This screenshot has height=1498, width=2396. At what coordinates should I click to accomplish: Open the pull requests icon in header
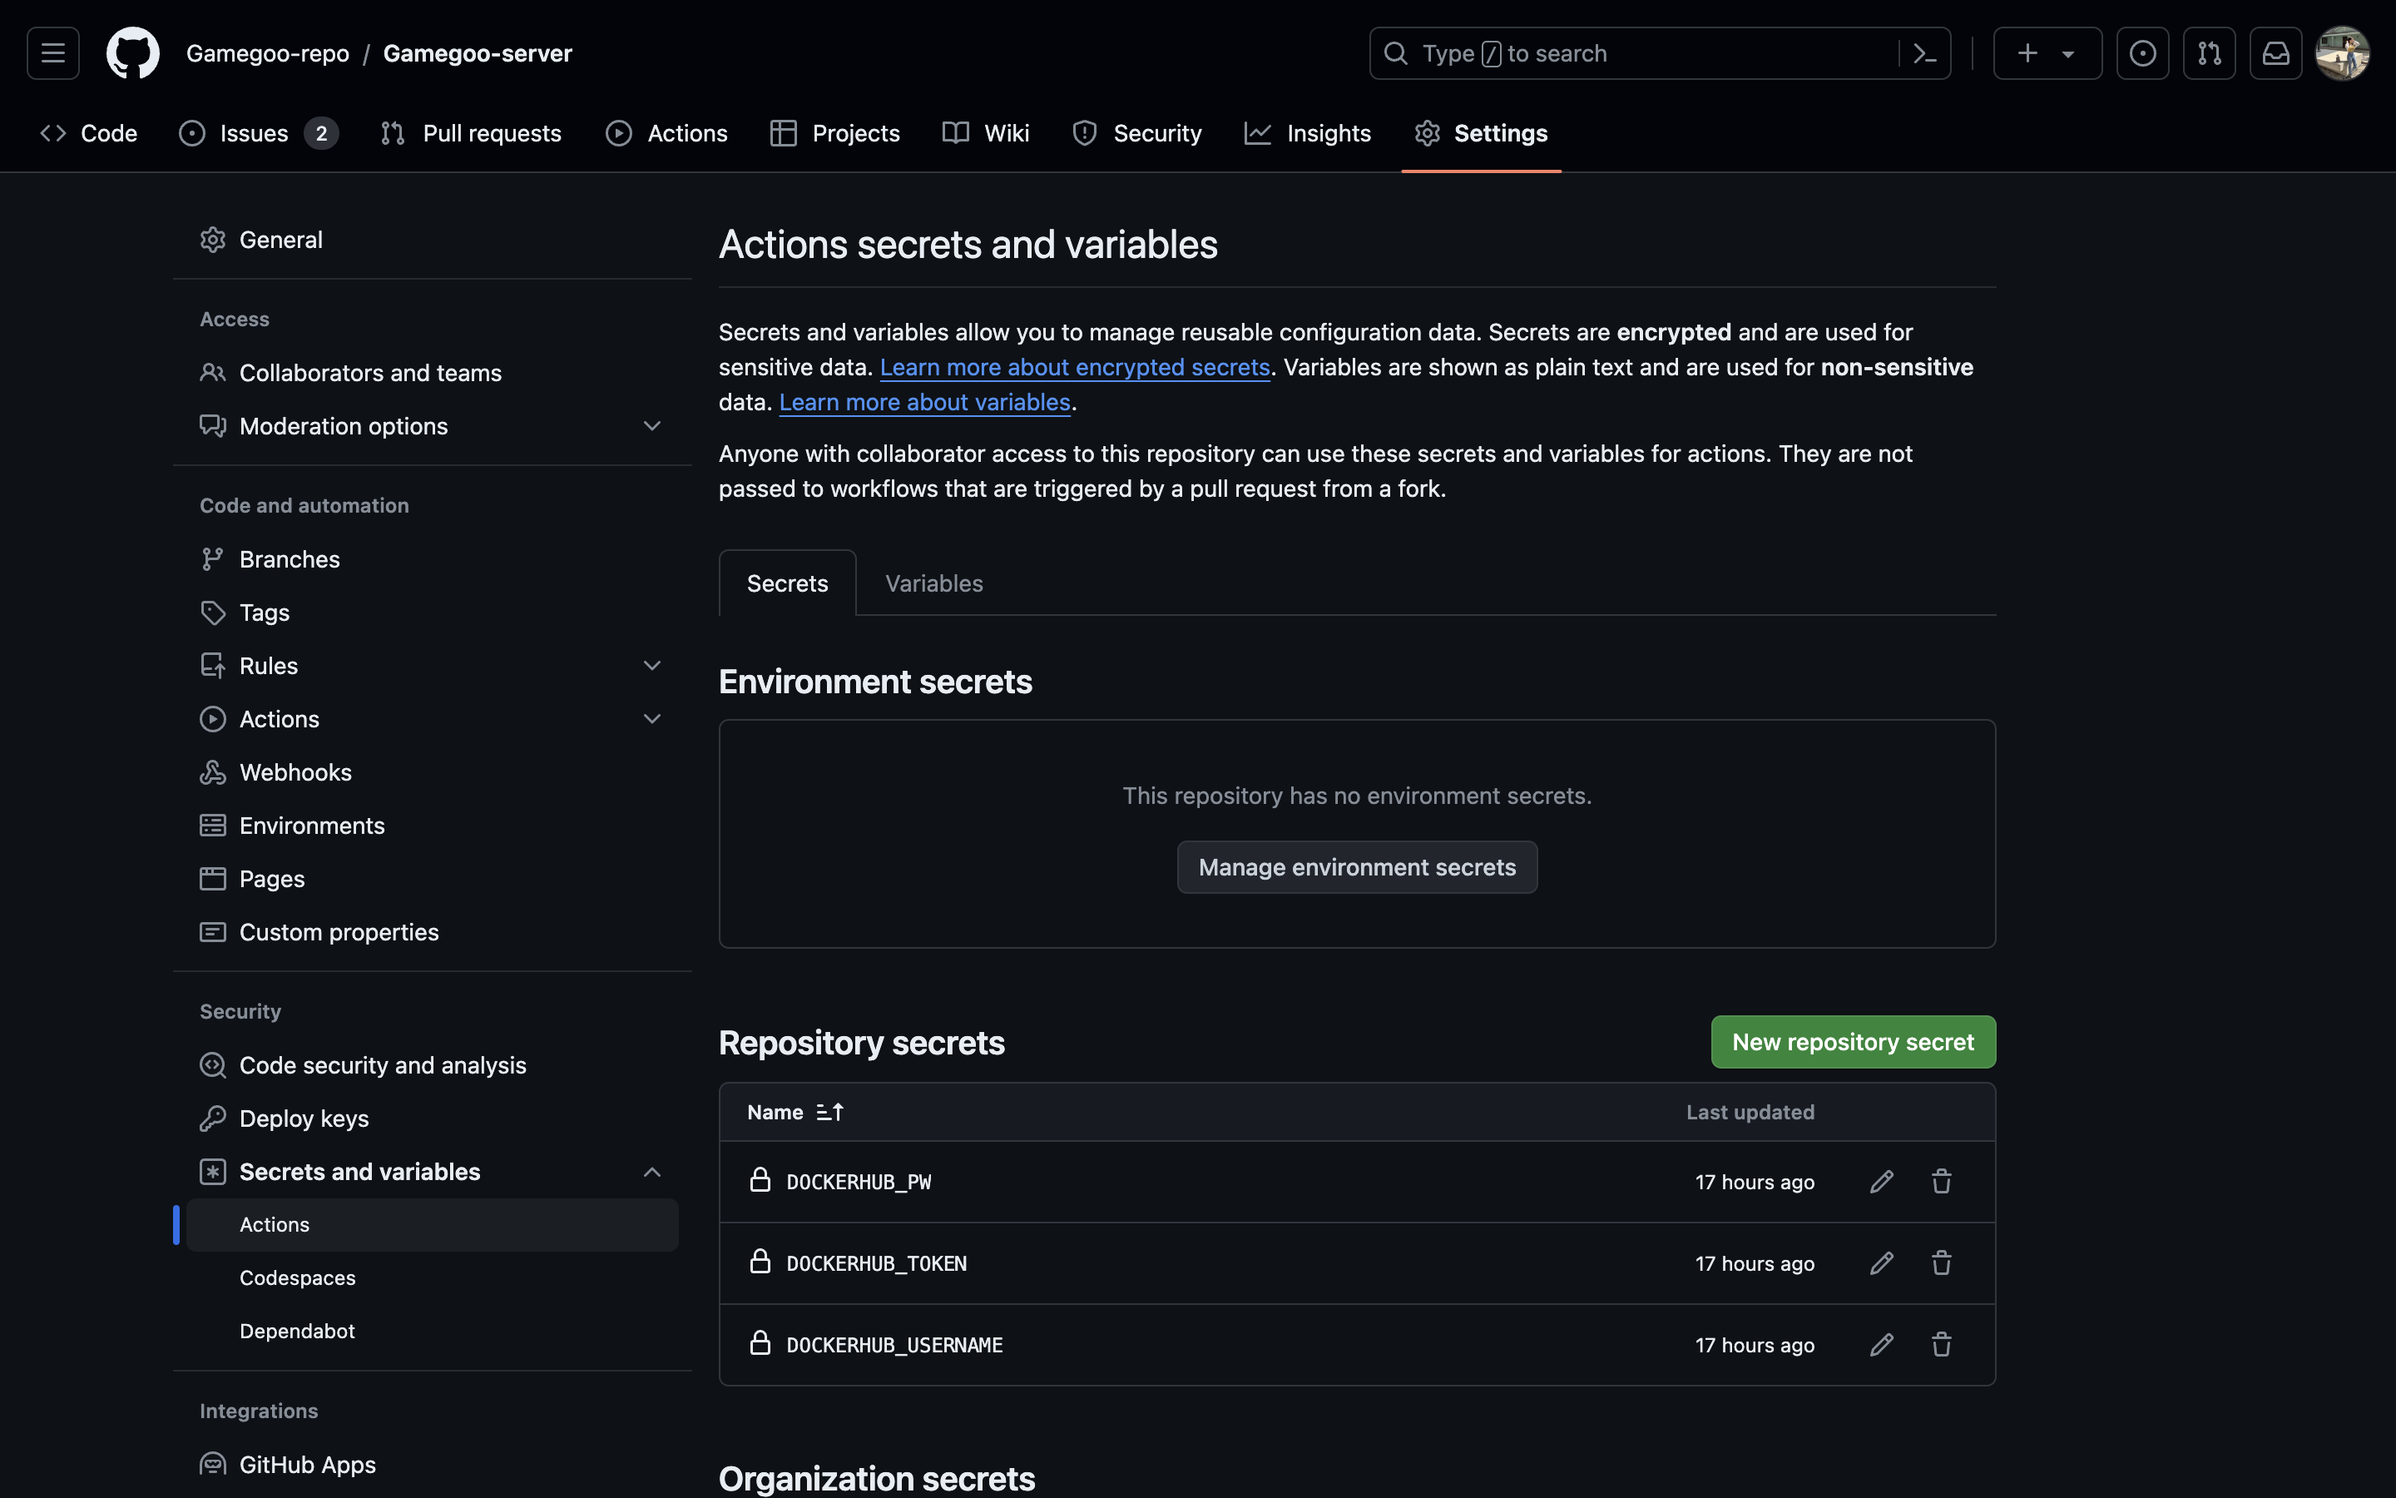click(x=2209, y=53)
